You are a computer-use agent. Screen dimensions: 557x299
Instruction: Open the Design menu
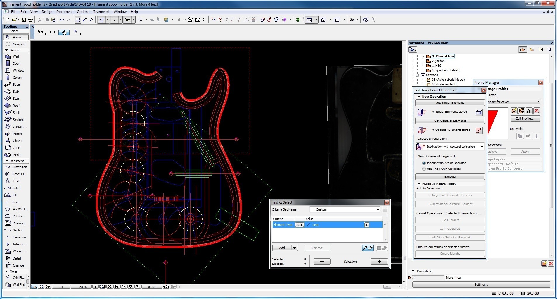coord(47,12)
